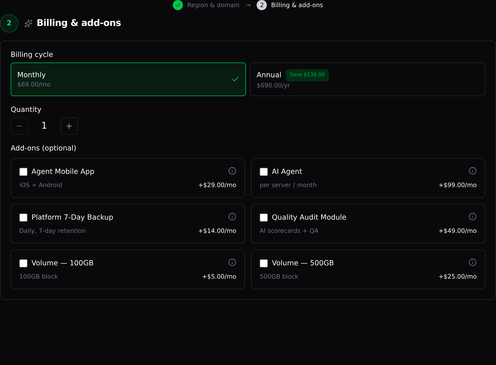This screenshot has width=496, height=365.
Task: Click the +$99.00/mo price
Action: (458, 185)
